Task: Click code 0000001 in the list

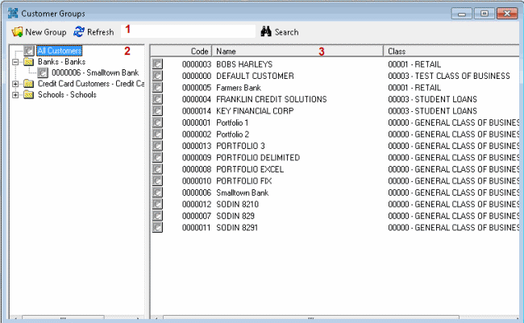Action: (x=196, y=122)
